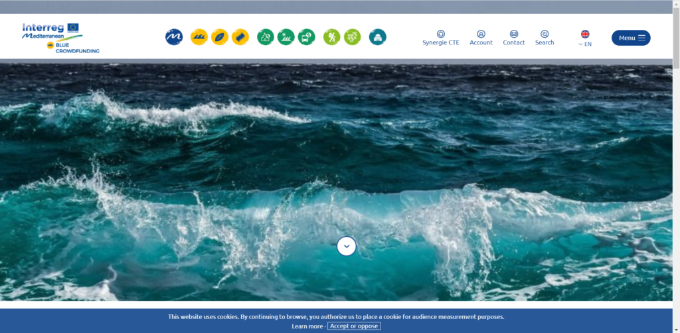This screenshot has width=680, height=333.
Task: Expand the EN language dropdown
Action: pos(585,44)
